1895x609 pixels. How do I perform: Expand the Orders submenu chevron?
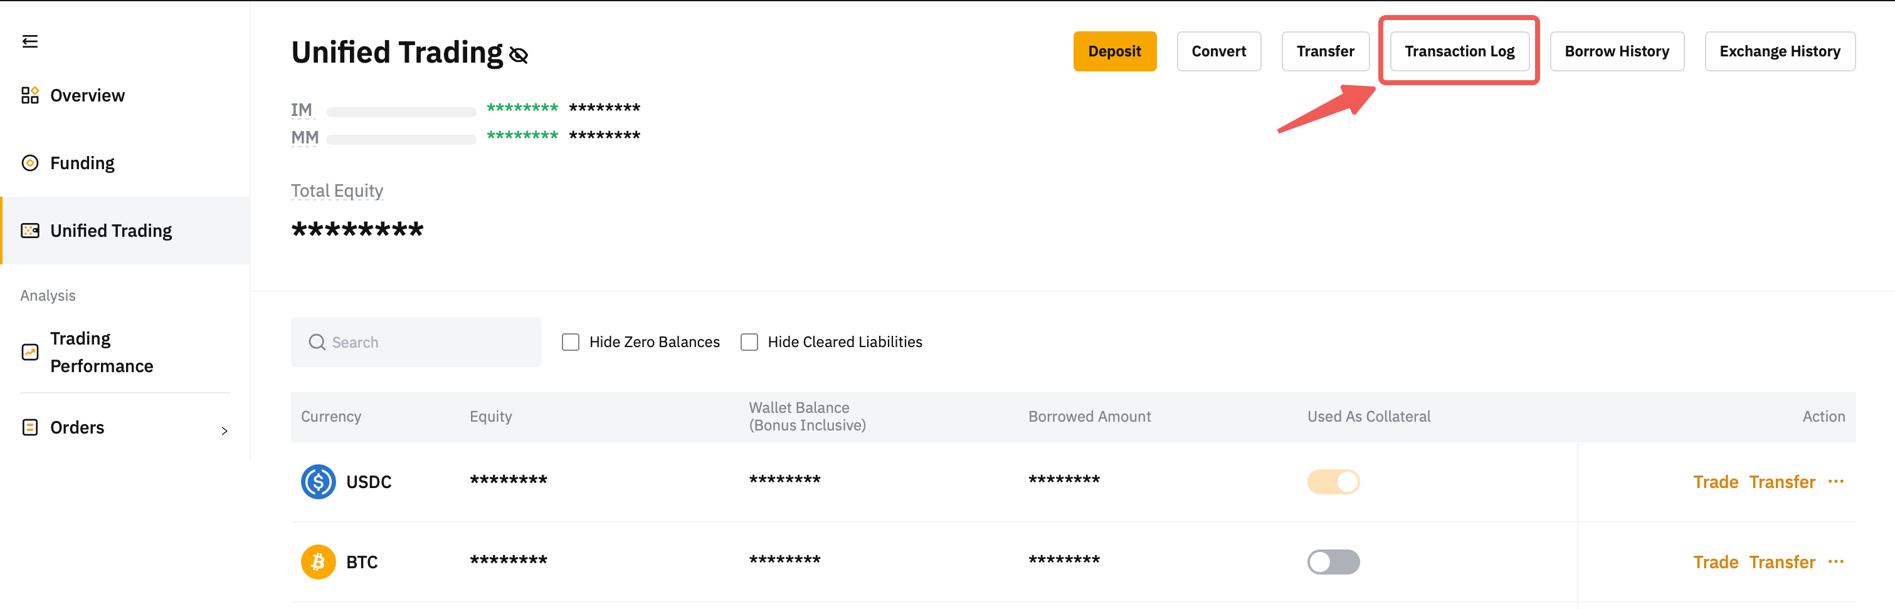pyautogui.click(x=224, y=431)
